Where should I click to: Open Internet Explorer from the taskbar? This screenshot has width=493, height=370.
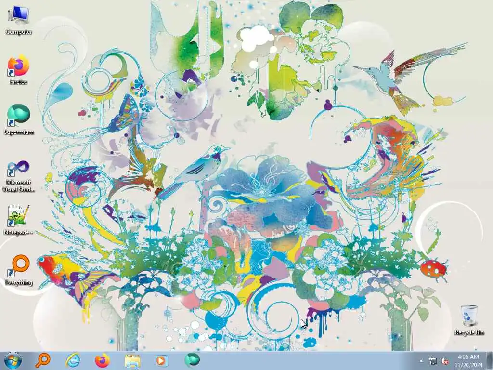click(x=73, y=360)
